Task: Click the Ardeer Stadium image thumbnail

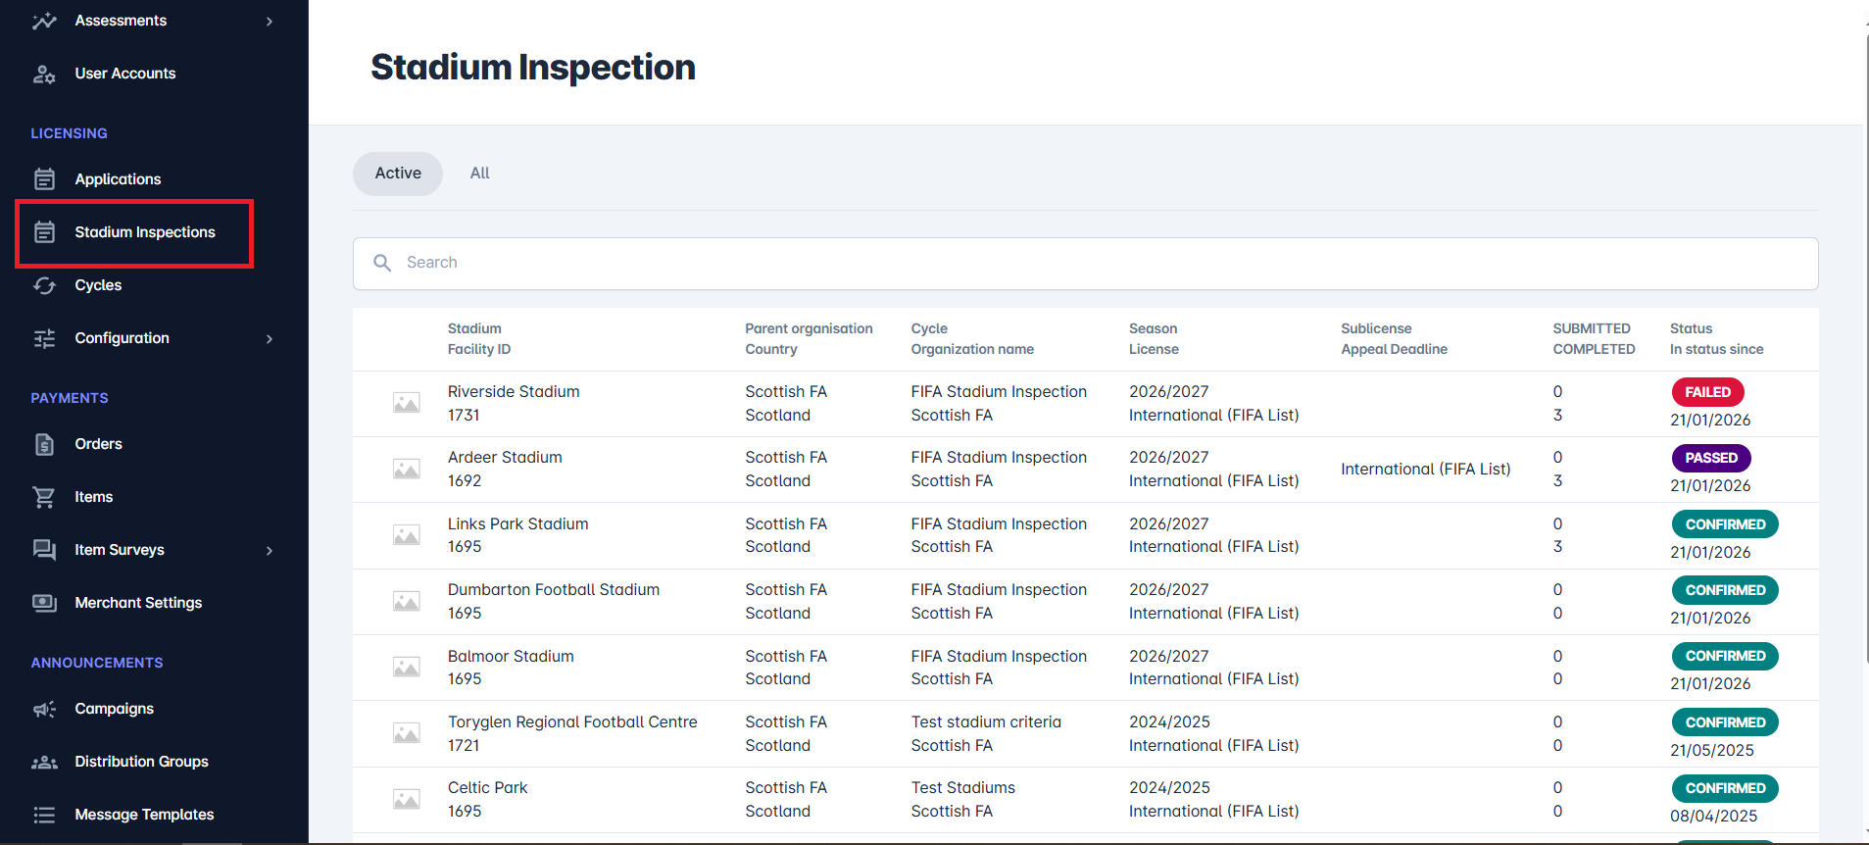Action: click(x=407, y=470)
